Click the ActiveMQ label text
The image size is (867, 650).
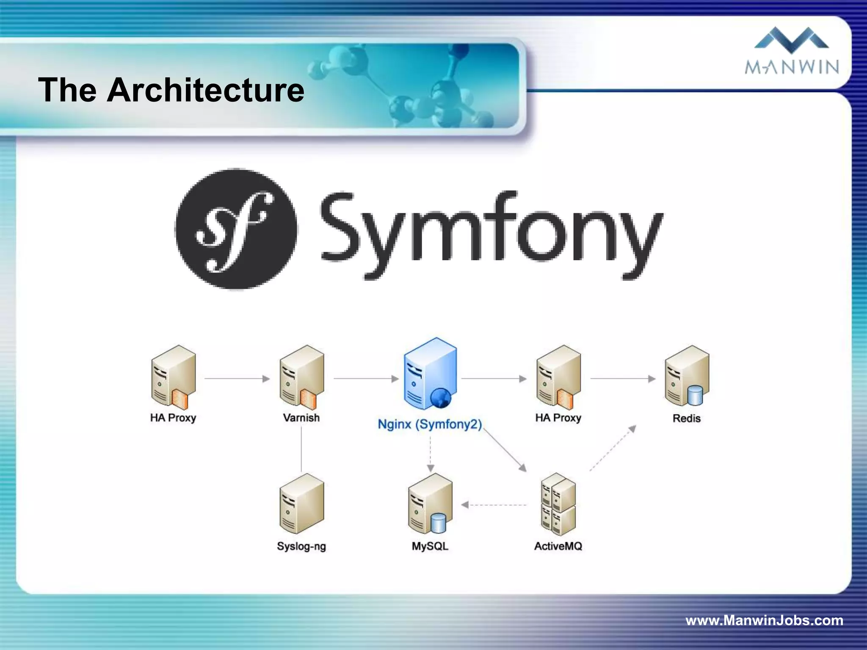(558, 546)
